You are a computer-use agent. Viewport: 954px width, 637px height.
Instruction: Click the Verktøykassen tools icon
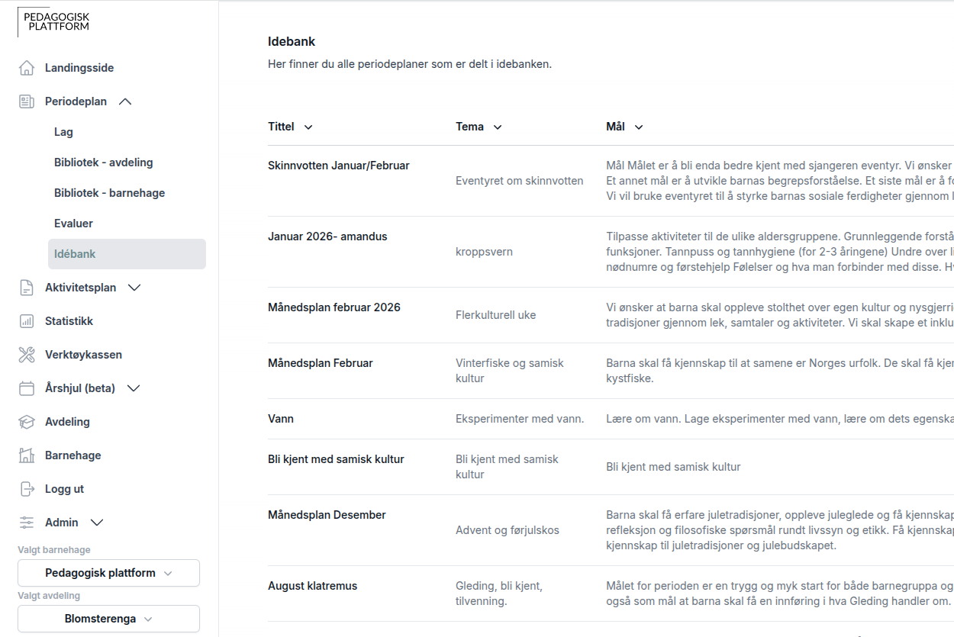[x=27, y=355]
